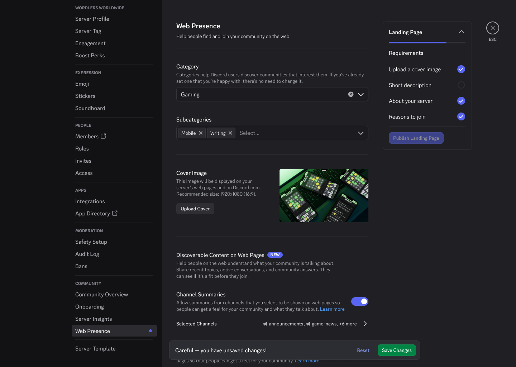
Task: Toggle Channel Summaries switch off
Action: (x=360, y=301)
